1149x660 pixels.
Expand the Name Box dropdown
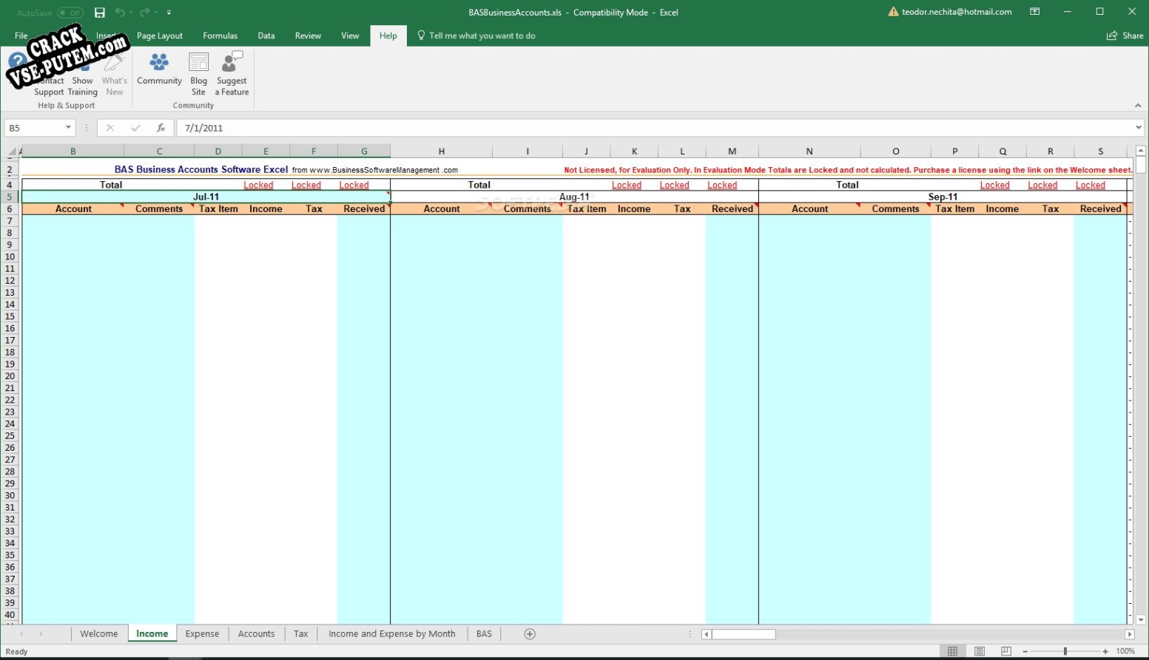68,128
